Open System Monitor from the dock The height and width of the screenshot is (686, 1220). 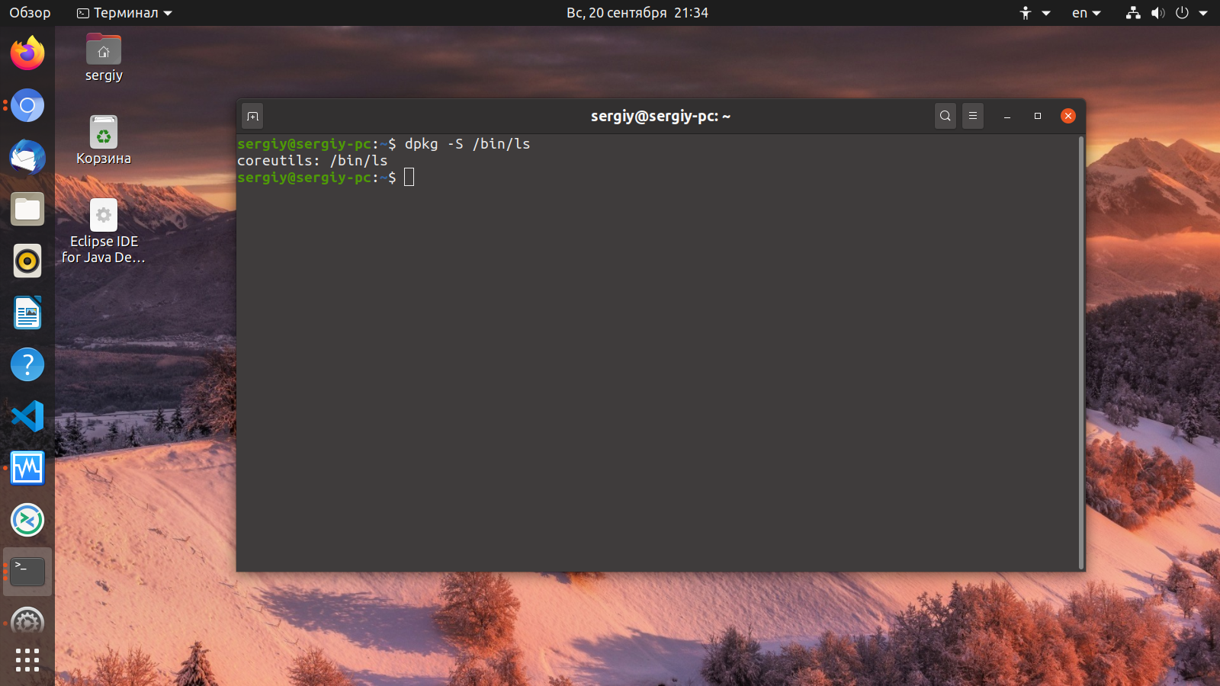pyautogui.click(x=27, y=468)
